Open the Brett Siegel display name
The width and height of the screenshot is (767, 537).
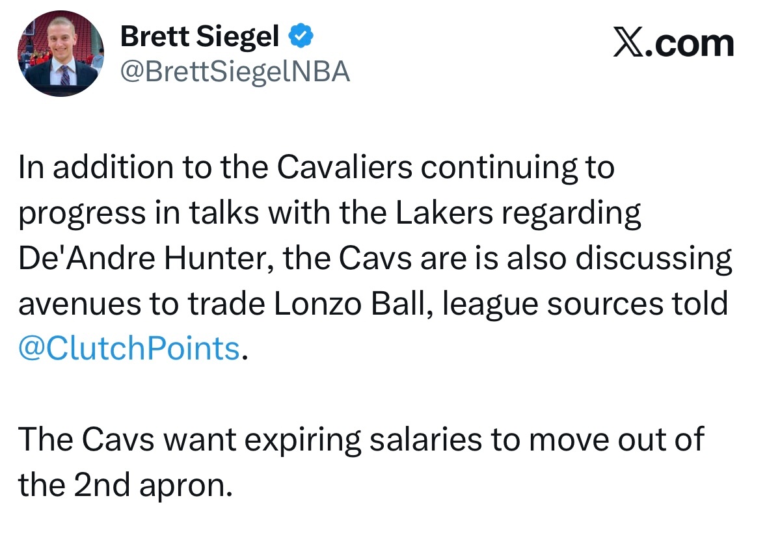pos(200,38)
